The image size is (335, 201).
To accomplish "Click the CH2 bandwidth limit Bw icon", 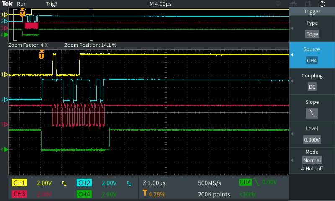I will coord(129,183).
